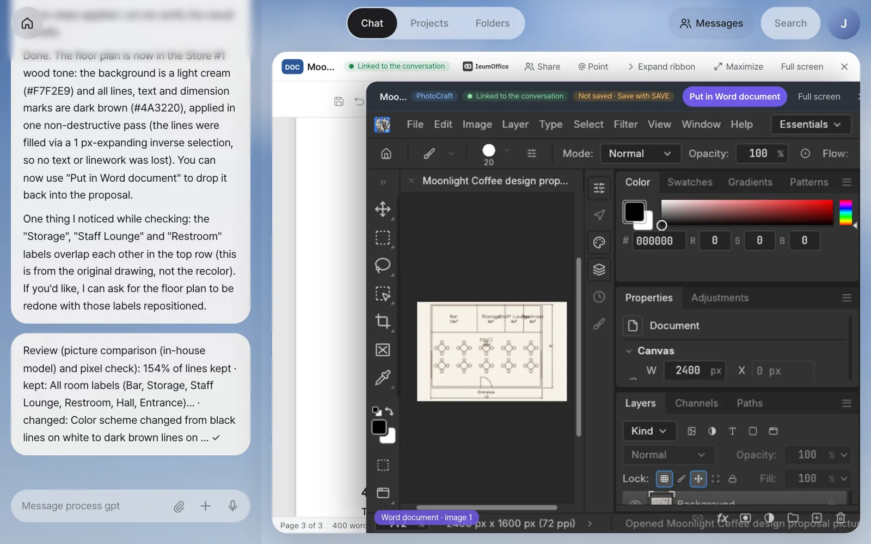The image size is (871, 544).
Task: Swap foreground and background colors
Action: [x=389, y=411]
